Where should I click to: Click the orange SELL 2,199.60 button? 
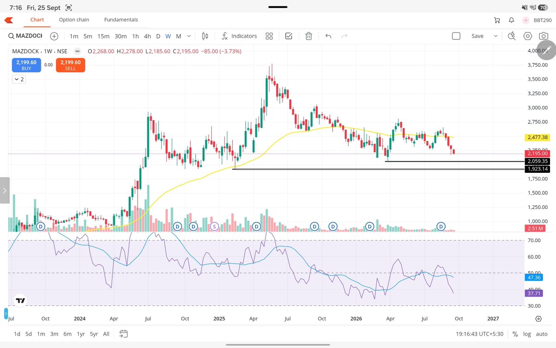[70, 65]
